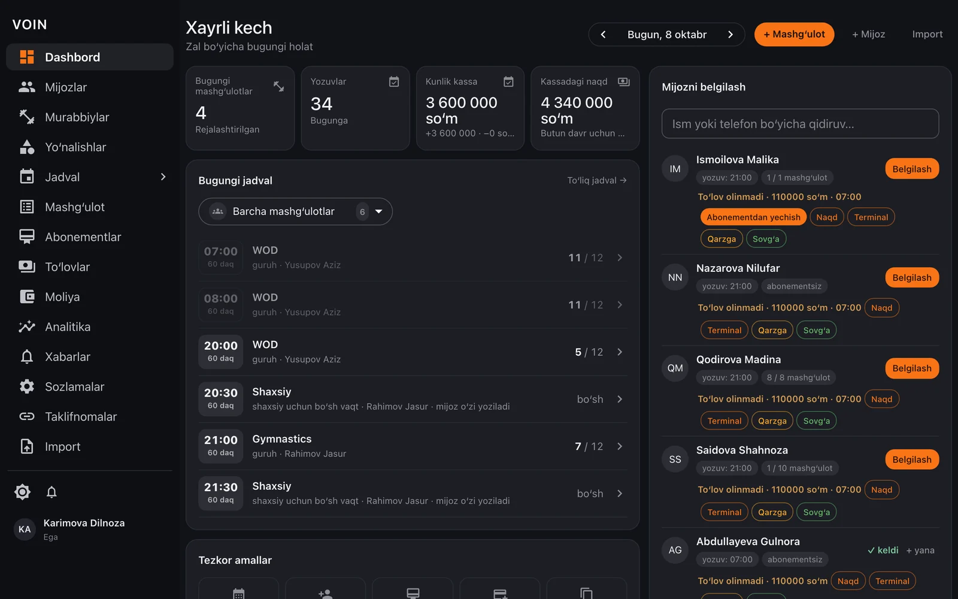Click the + Mashg'ulot orange button
Screen dimensions: 958x599
794,34
